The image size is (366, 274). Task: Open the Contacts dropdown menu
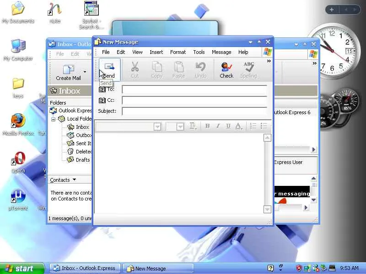63,180
